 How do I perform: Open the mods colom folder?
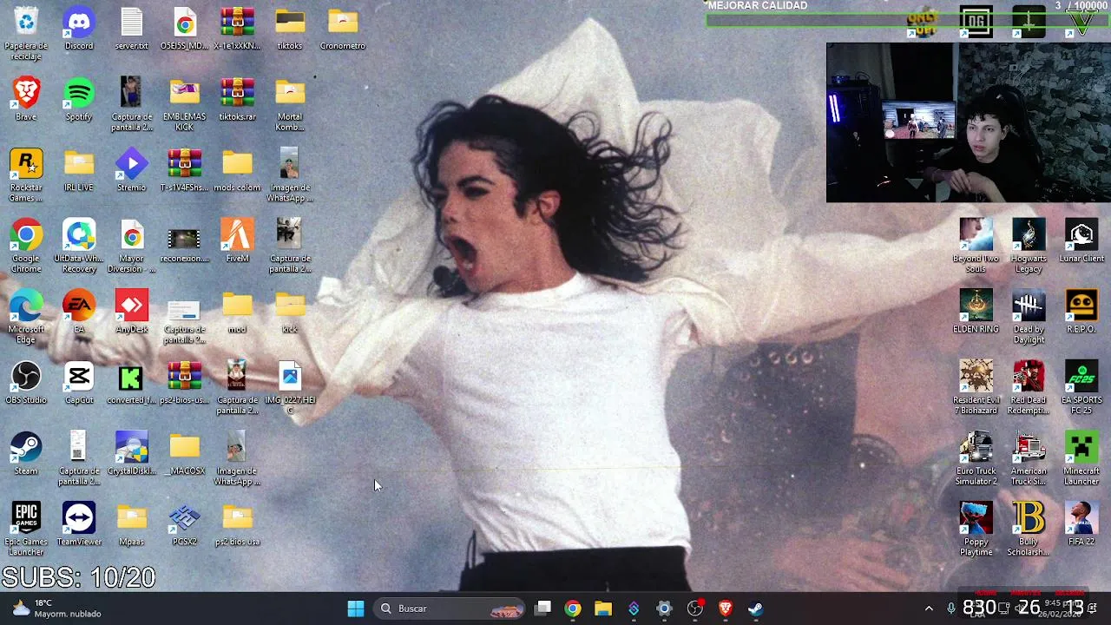(x=237, y=170)
